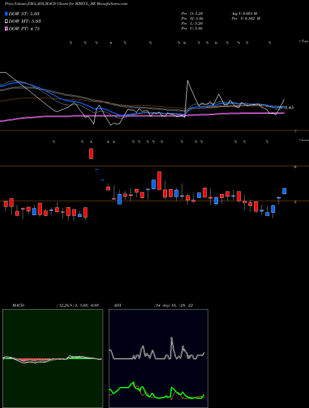The width and height of the screenshot is (309, 408).
Task: Click the 'DOW MT: 5.03' legend text
Action: (x=25, y=22)
